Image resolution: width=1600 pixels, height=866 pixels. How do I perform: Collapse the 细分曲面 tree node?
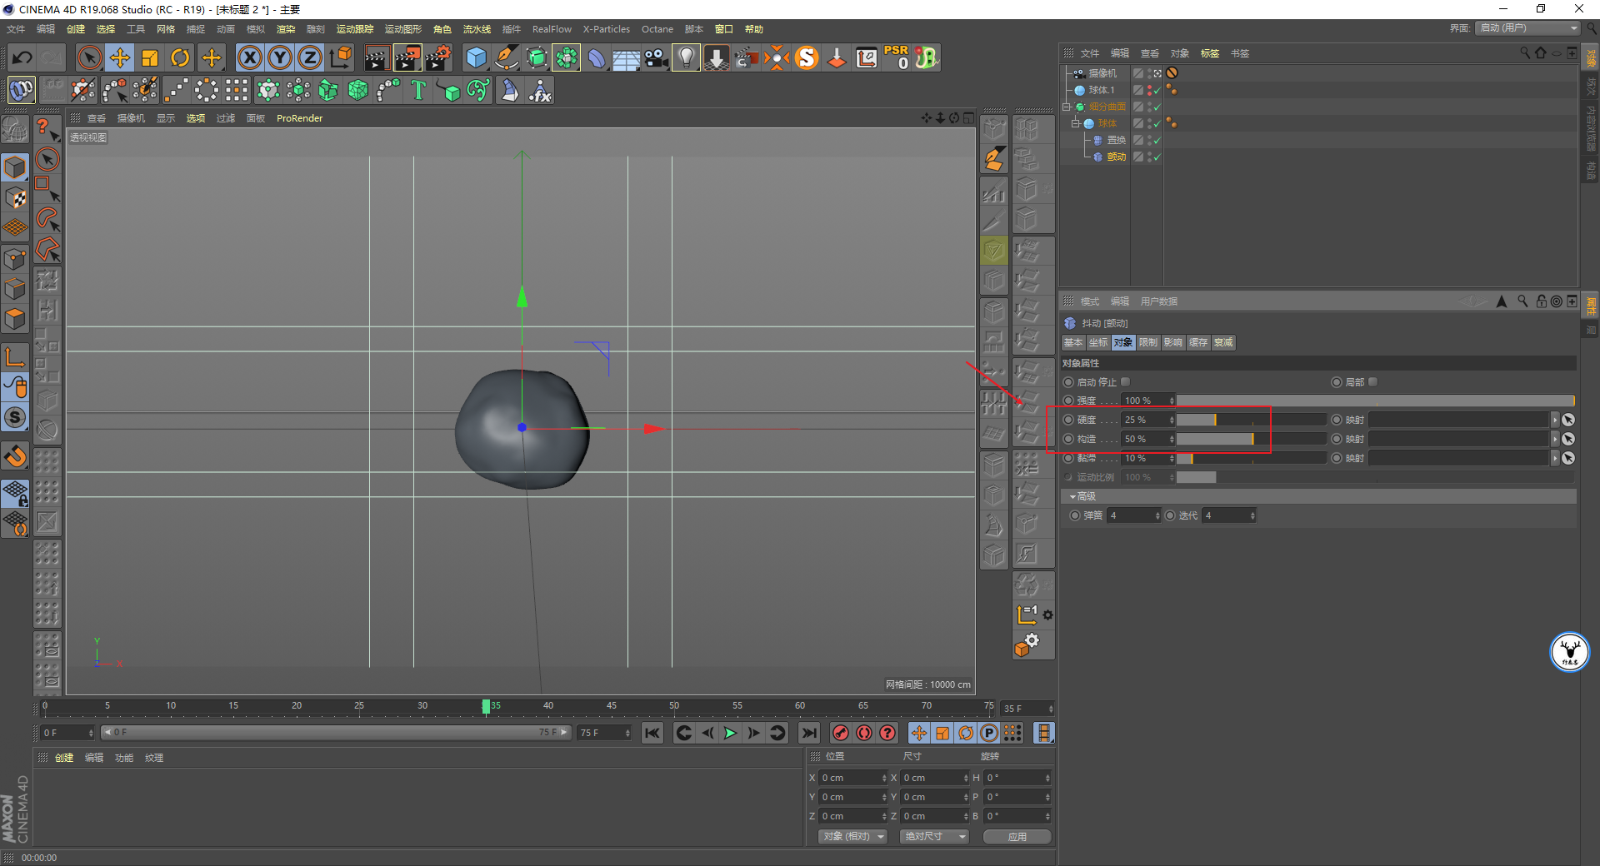pyautogui.click(x=1066, y=107)
